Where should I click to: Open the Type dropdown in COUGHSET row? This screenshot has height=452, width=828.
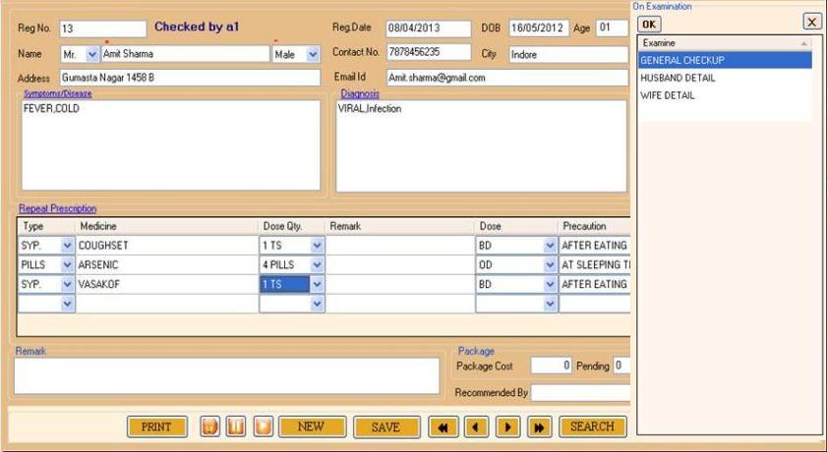click(x=67, y=246)
